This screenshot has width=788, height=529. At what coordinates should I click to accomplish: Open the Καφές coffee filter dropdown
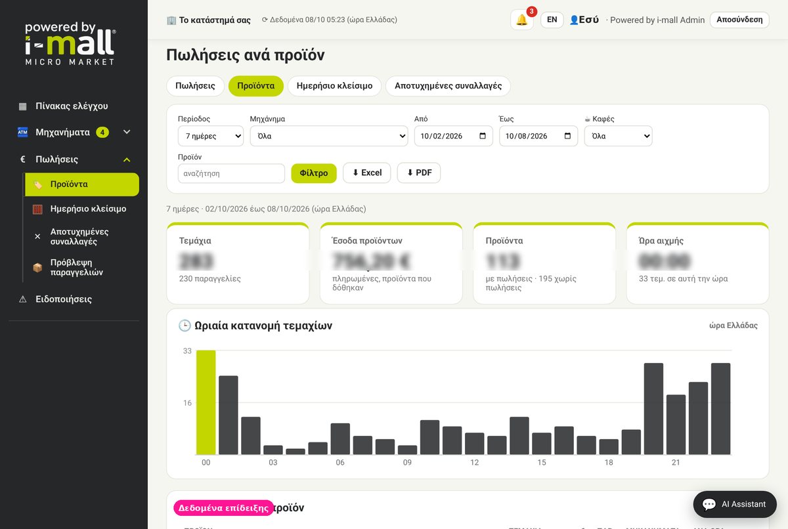coord(619,136)
